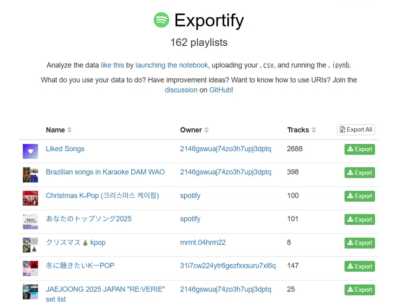
Task: Open owner link in Liked Songs row
Action: (225, 149)
